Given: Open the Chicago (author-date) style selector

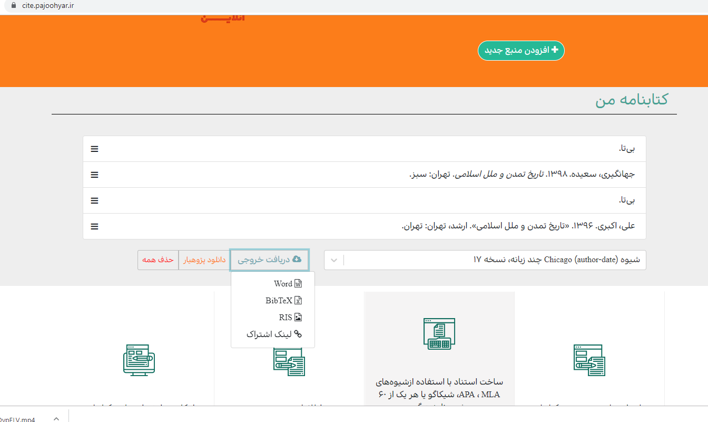Looking at the screenshot, I should (x=494, y=260).
